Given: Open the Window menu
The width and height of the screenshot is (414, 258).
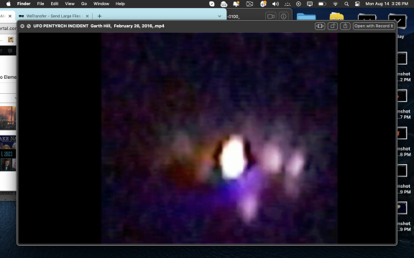Looking at the screenshot, I should [x=101, y=4].
